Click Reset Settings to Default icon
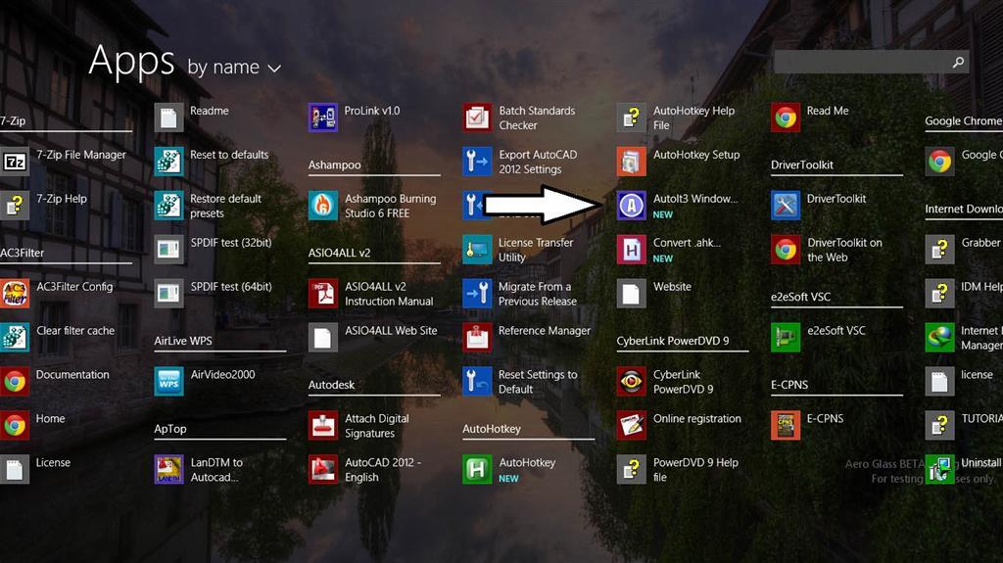1003x563 pixels. pos(477,382)
